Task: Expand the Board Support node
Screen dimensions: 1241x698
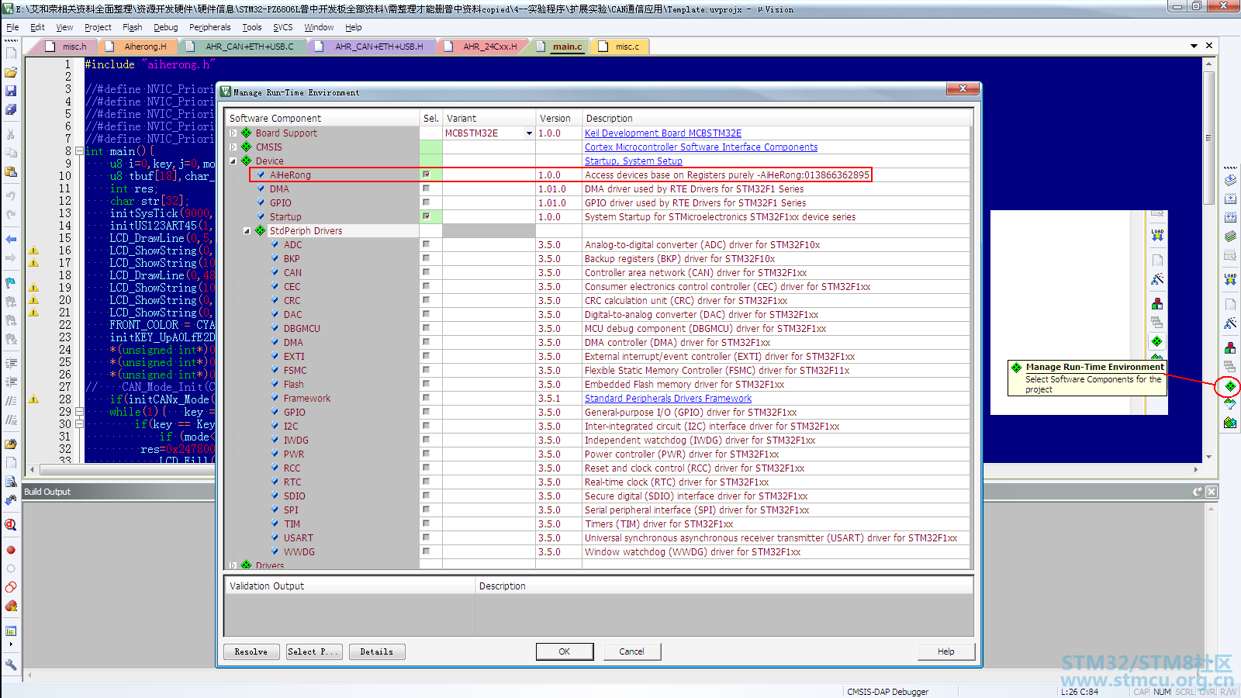Action: [x=233, y=133]
